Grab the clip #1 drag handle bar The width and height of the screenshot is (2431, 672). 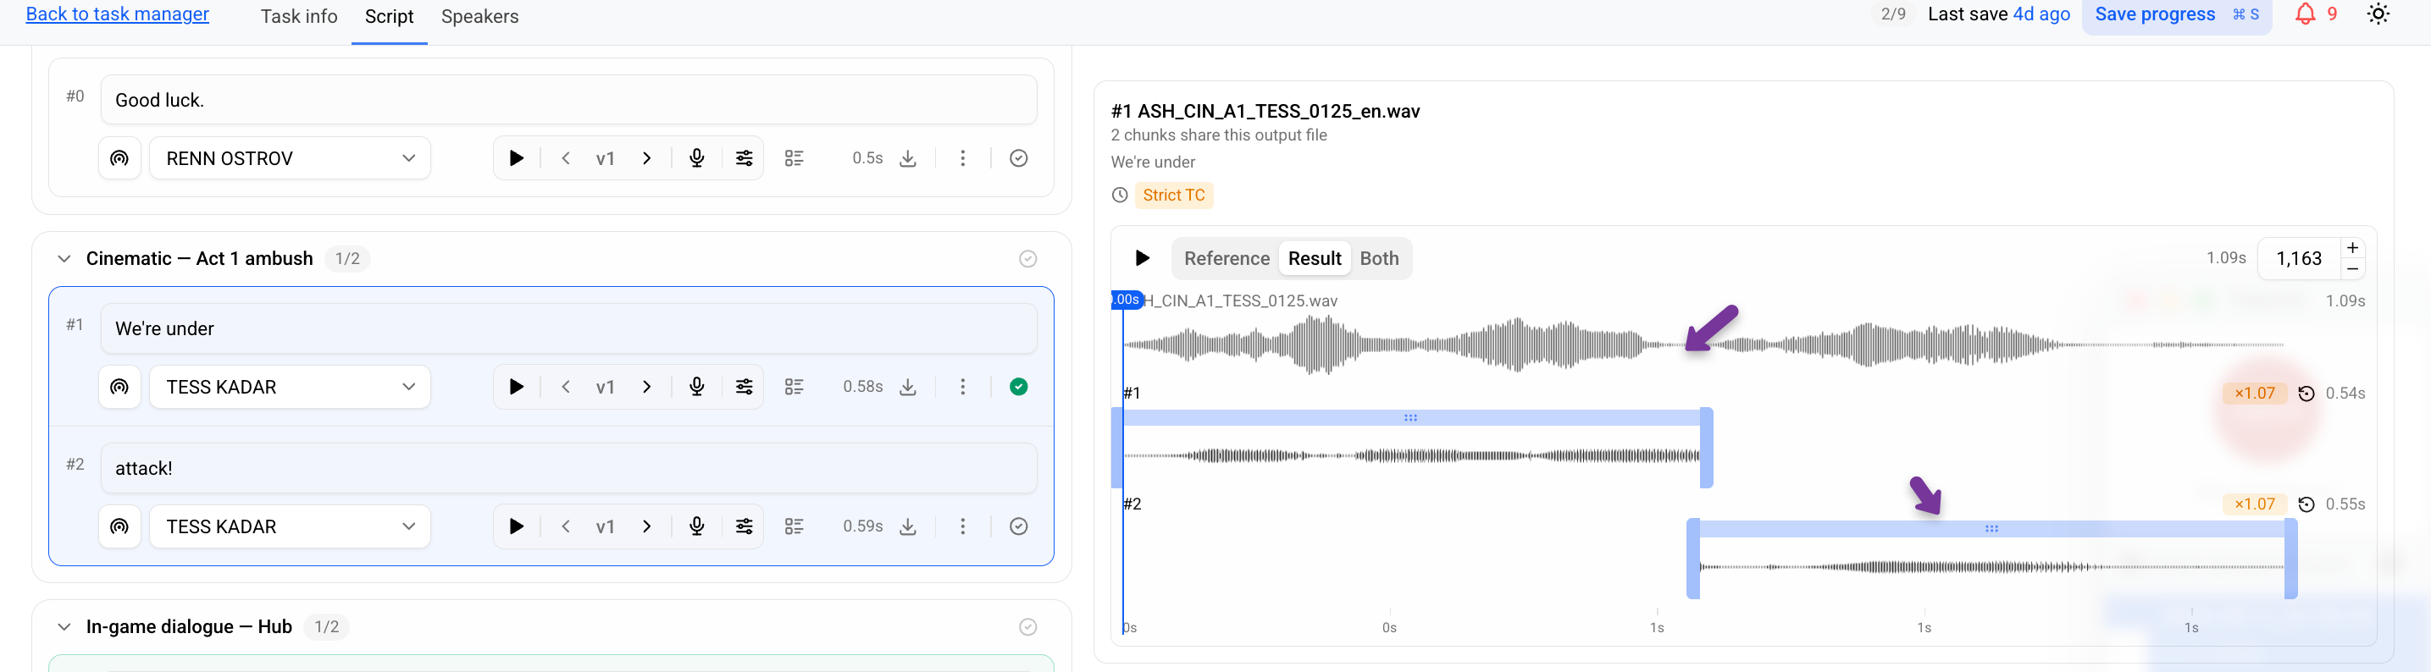coord(1410,417)
